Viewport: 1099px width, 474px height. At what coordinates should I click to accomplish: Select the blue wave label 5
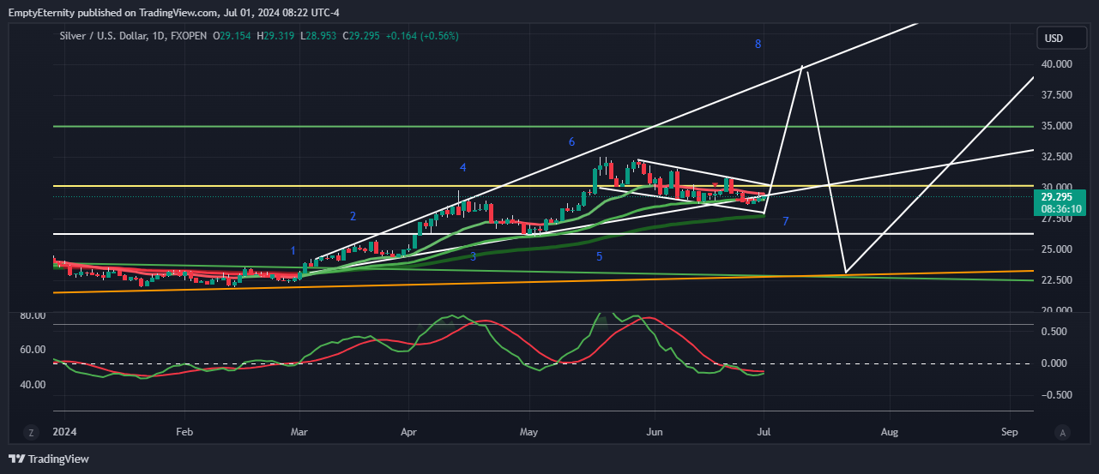[x=600, y=256]
